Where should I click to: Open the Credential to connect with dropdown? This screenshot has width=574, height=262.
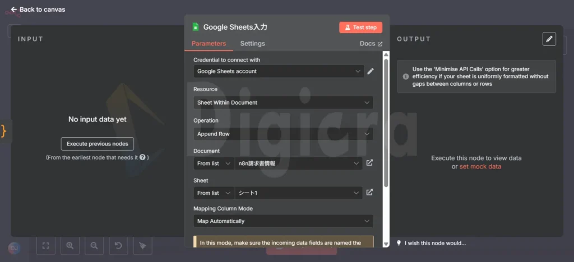[279, 71]
